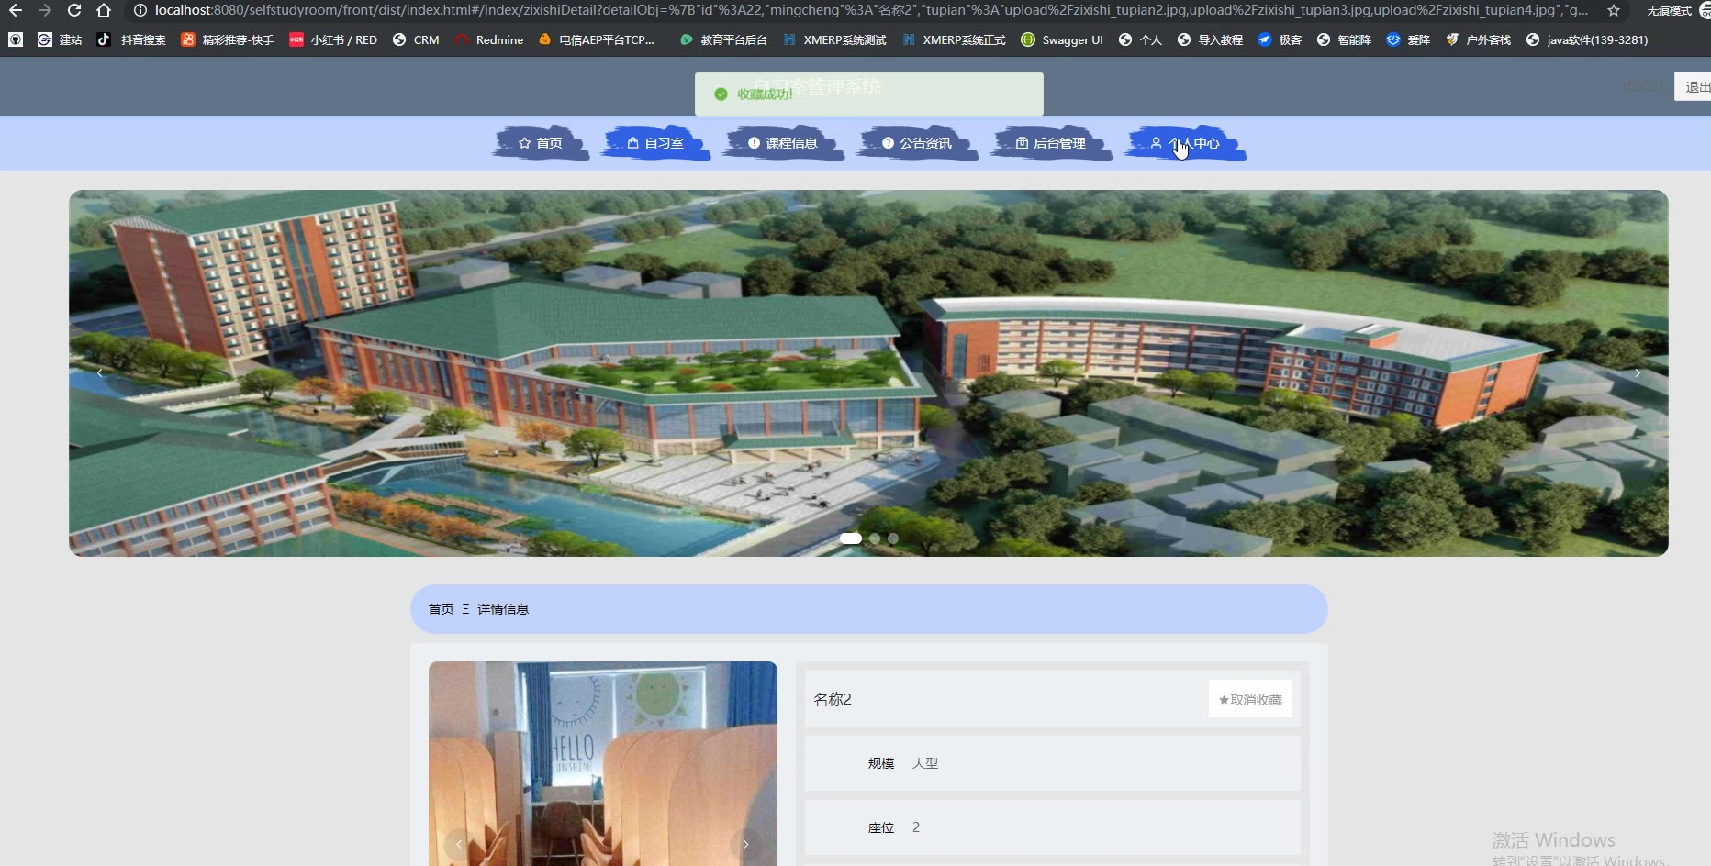The height and width of the screenshot is (866, 1711).
Task: Open the 户外客栈 bookmark
Action: pyautogui.click(x=1478, y=39)
